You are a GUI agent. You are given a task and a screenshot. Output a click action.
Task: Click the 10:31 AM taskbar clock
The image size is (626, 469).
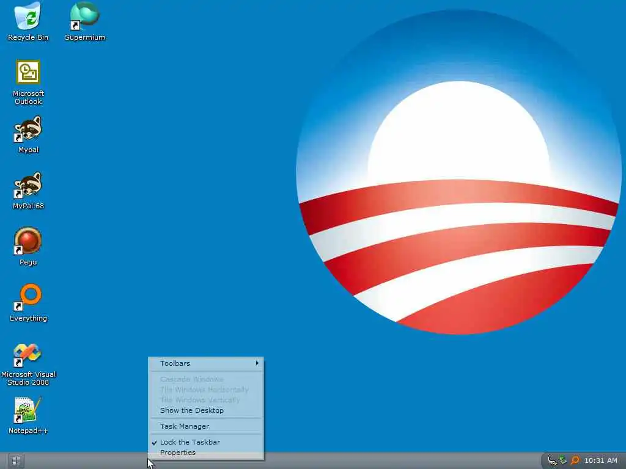pyautogui.click(x=600, y=460)
